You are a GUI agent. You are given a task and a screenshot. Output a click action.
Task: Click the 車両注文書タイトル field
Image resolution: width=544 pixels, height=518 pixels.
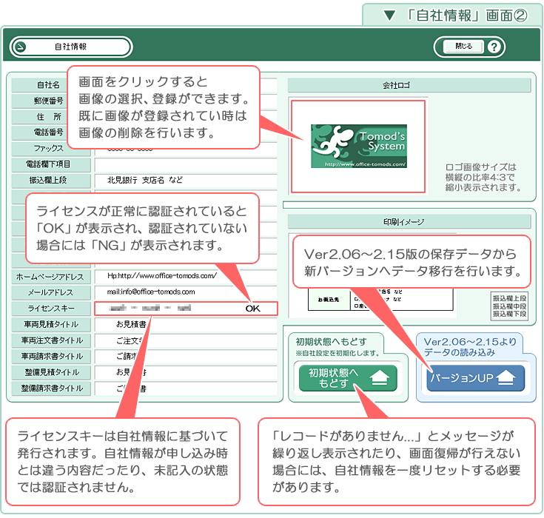[x=186, y=340]
